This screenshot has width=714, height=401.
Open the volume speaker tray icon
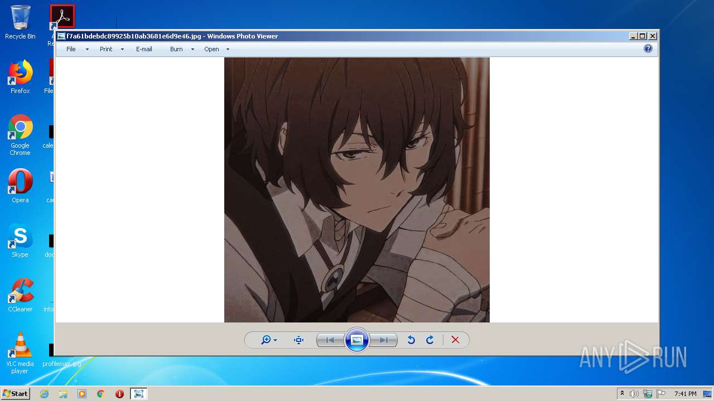pos(634,394)
